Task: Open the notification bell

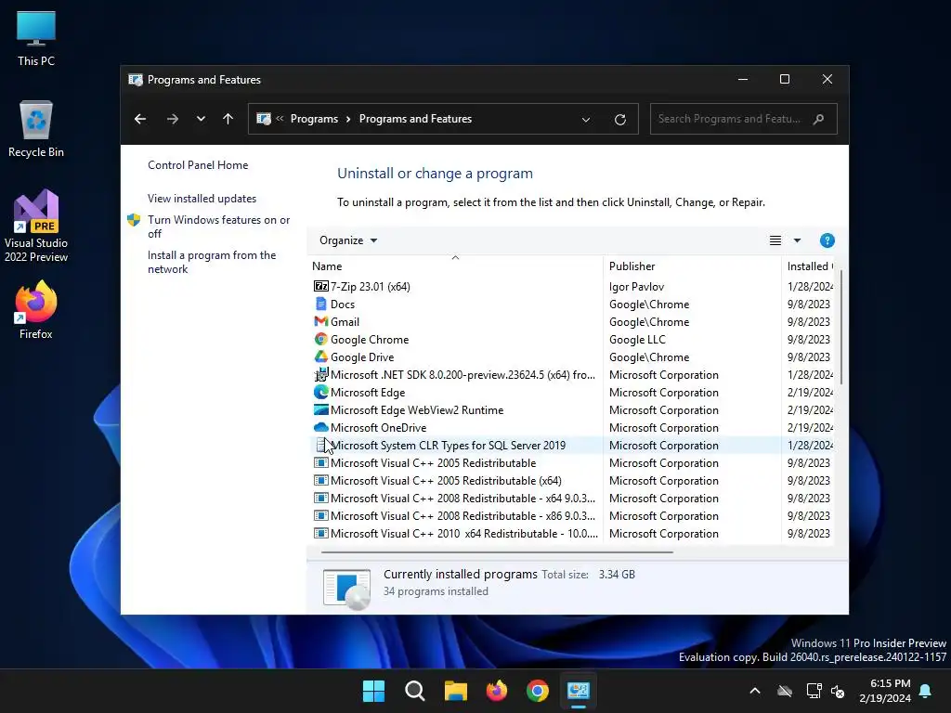Action: tap(926, 691)
